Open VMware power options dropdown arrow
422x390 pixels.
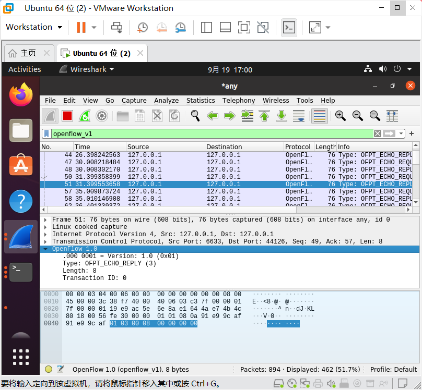tap(94, 28)
